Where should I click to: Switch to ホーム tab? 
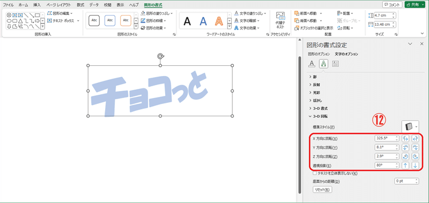click(23, 5)
